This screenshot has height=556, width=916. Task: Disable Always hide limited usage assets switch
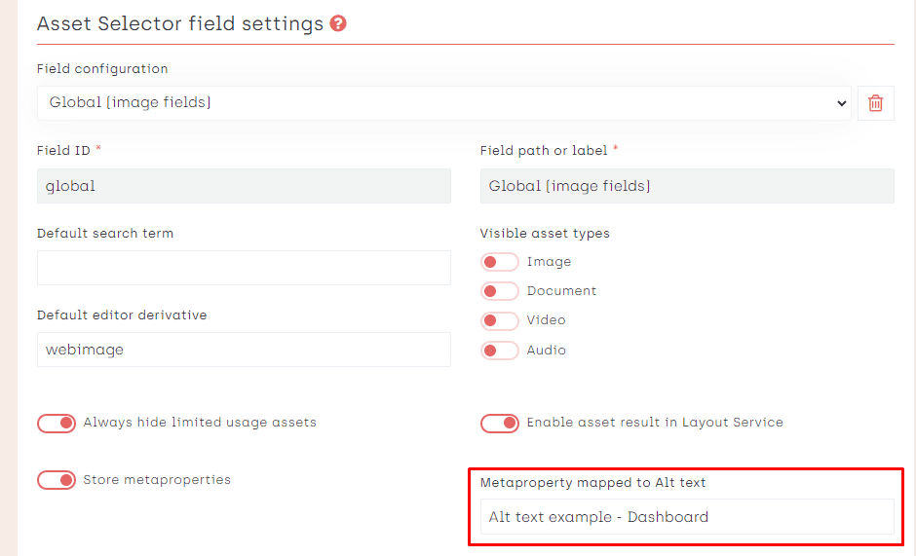click(x=57, y=423)
